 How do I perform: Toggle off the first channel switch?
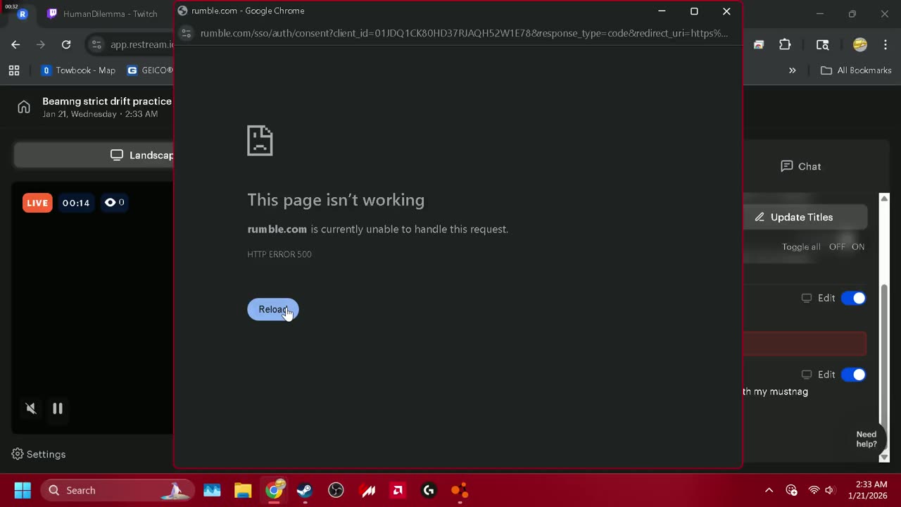click(x=854, y=298)
